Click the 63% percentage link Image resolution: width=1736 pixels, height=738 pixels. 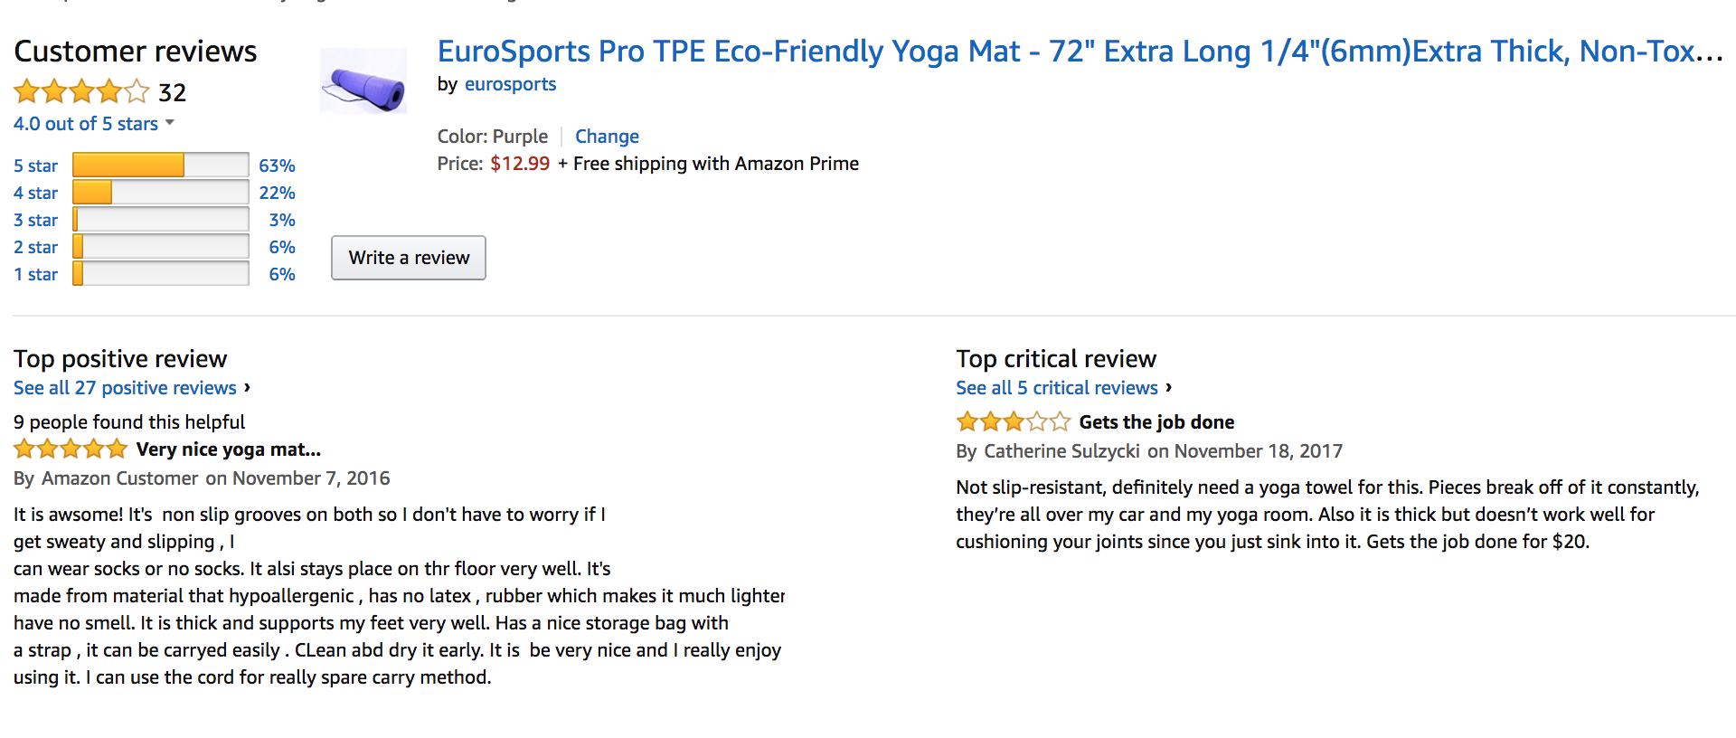(277, 166)
